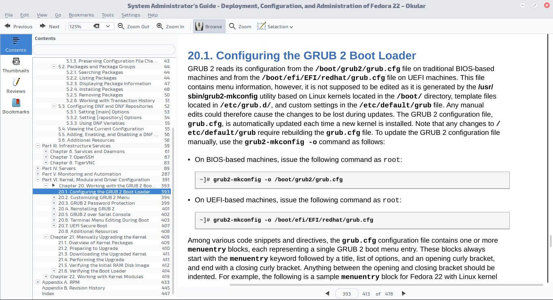553x300 pixels.
Task: Expand Part V. Monitoring and Automation
Action: point(38,174)
